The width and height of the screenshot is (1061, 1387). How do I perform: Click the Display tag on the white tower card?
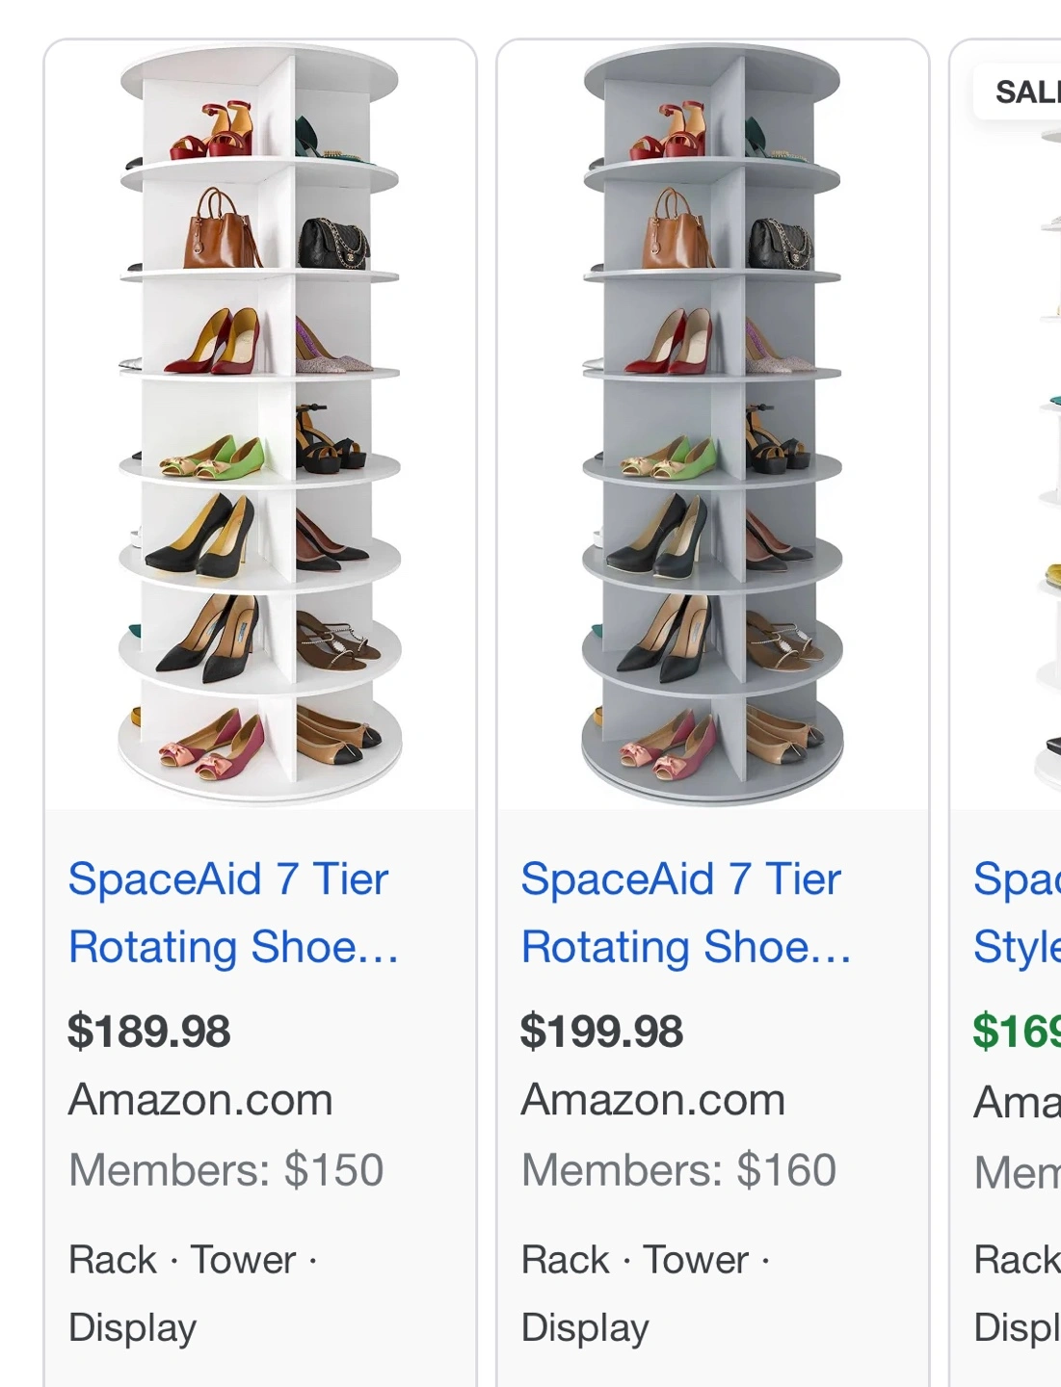(x=133, y=1327)
